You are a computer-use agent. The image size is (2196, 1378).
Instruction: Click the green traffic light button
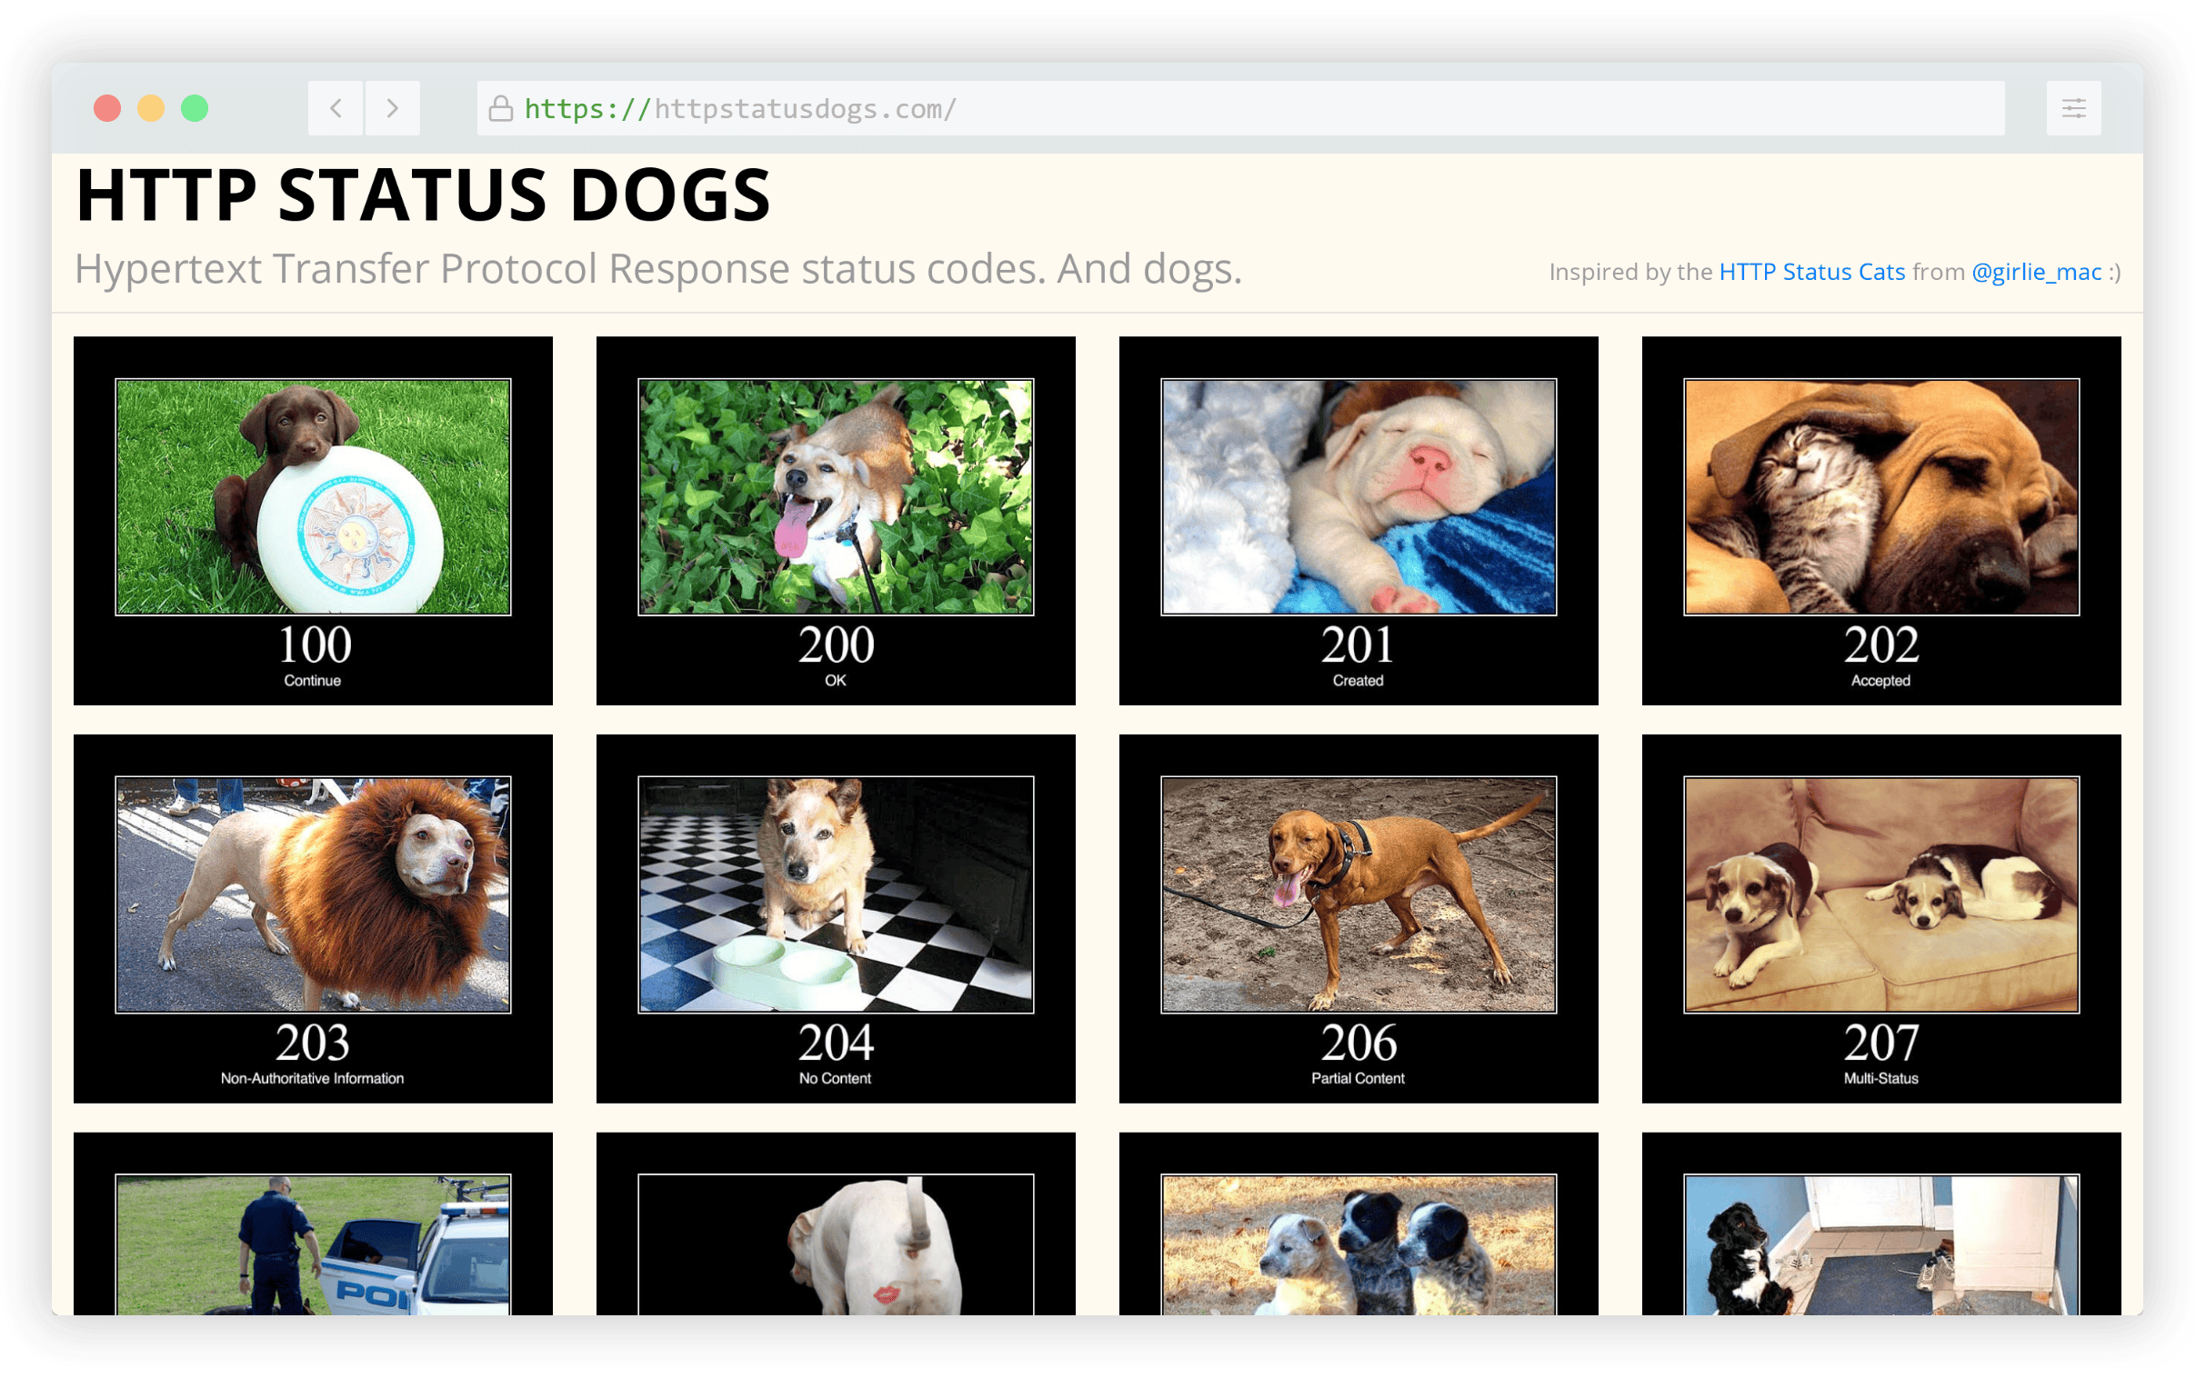(195, 107)
